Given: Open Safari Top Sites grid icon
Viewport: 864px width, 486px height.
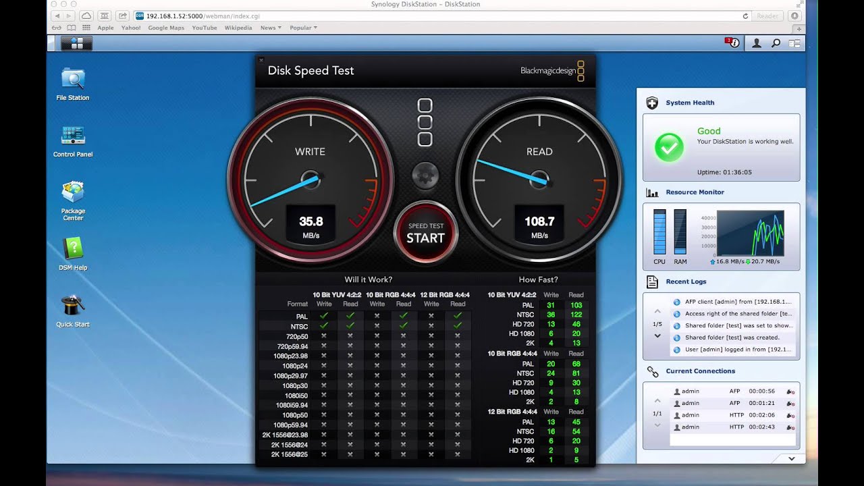Looking at the screenshot, I should tap(86, 28).
